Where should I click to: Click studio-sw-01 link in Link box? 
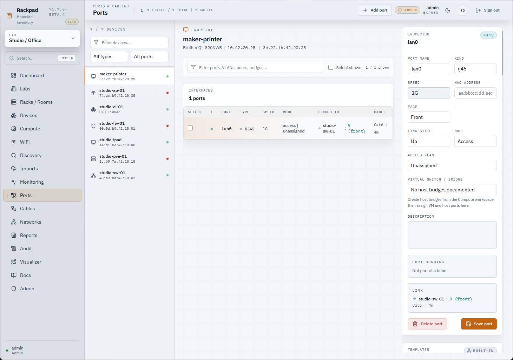coord(431,299)
